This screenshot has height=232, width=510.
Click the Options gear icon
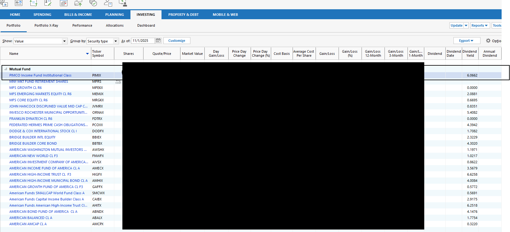(488, 41)
